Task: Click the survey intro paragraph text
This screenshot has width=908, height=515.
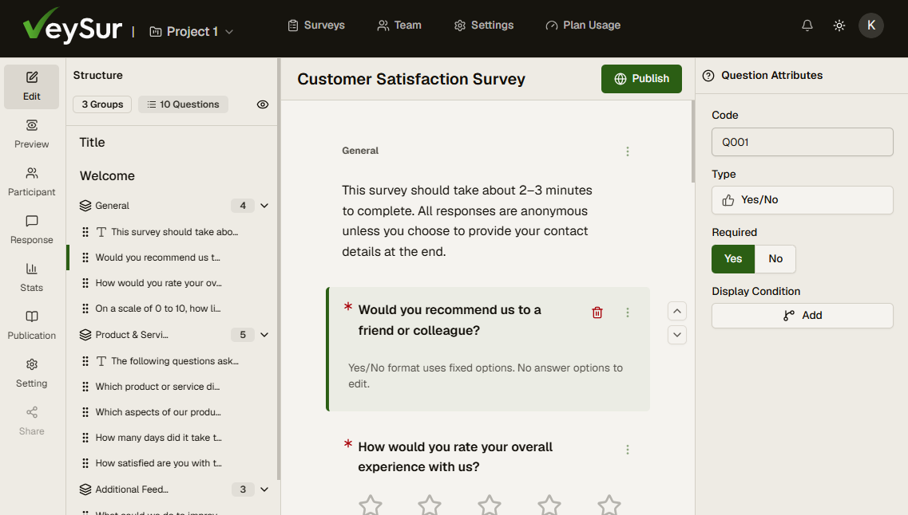Action: coord(466,221)
